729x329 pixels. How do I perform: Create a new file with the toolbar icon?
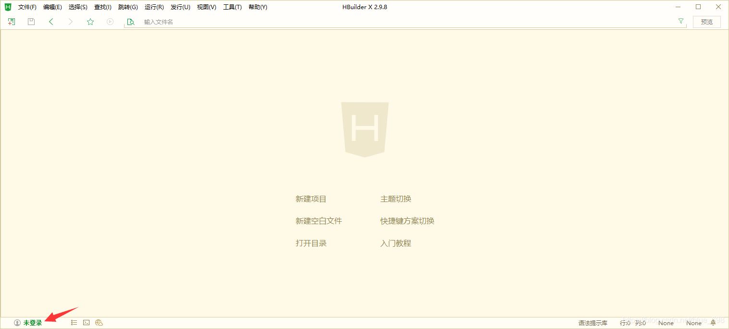pyautogui.click(x=11, y=21)
